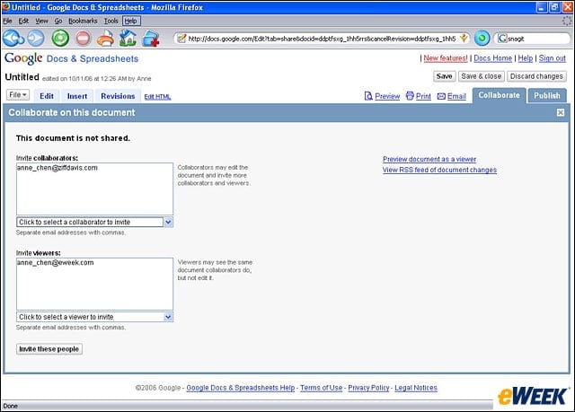
Task: Click the 'Untitled' document title text
Action: tap(22, 77)
